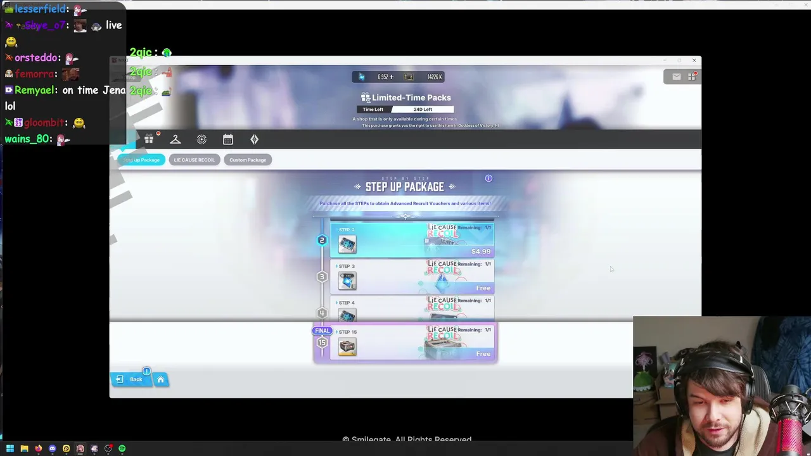Click the blue gem currency icon
Image resolution: width=811 pixels, height=456 pixels.
(361, 77)
